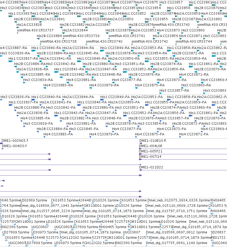This screenshot has height=247, width=227.
Task: Select the His2A:CG33838 gene label
Action: coord(29,25)
